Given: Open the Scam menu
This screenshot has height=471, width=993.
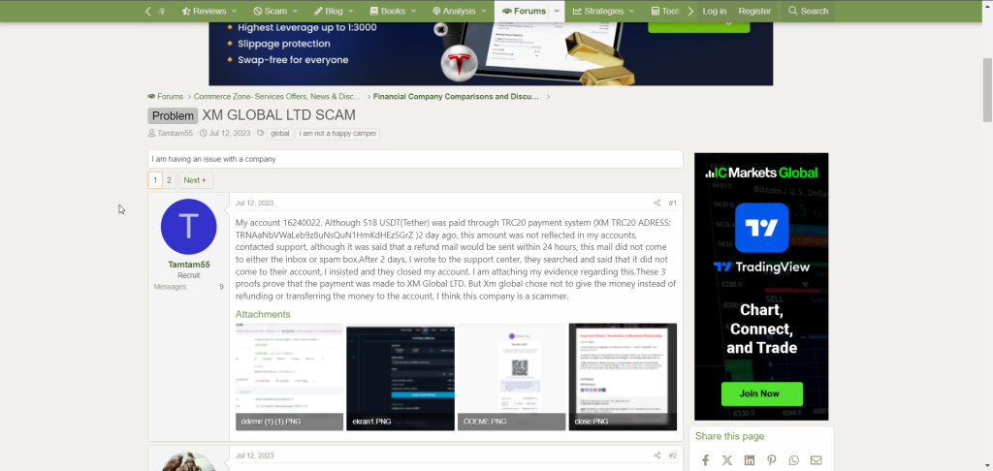Looking at the screenshot, I should (271, 11).
